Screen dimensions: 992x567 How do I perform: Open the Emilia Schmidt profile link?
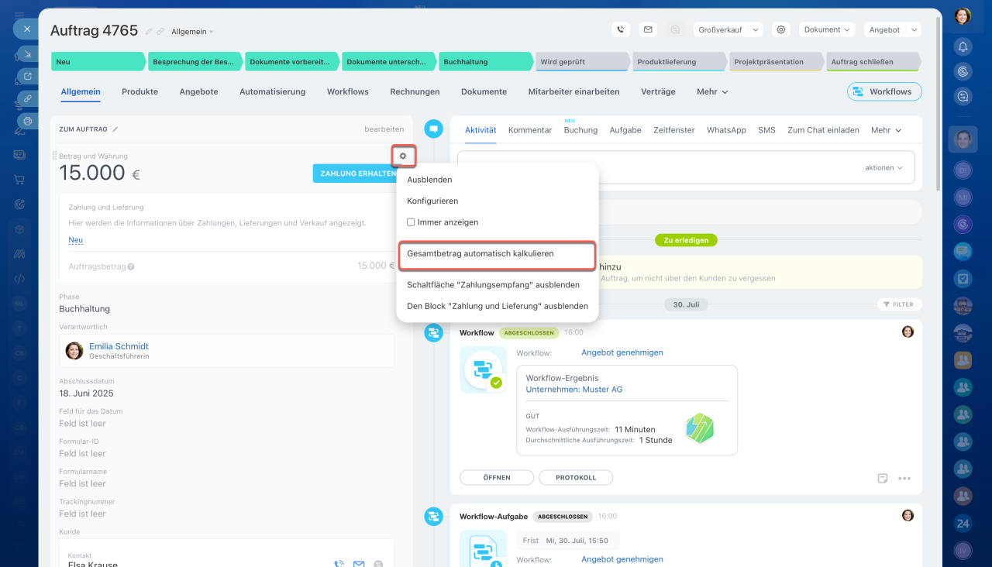pos(119,346)
